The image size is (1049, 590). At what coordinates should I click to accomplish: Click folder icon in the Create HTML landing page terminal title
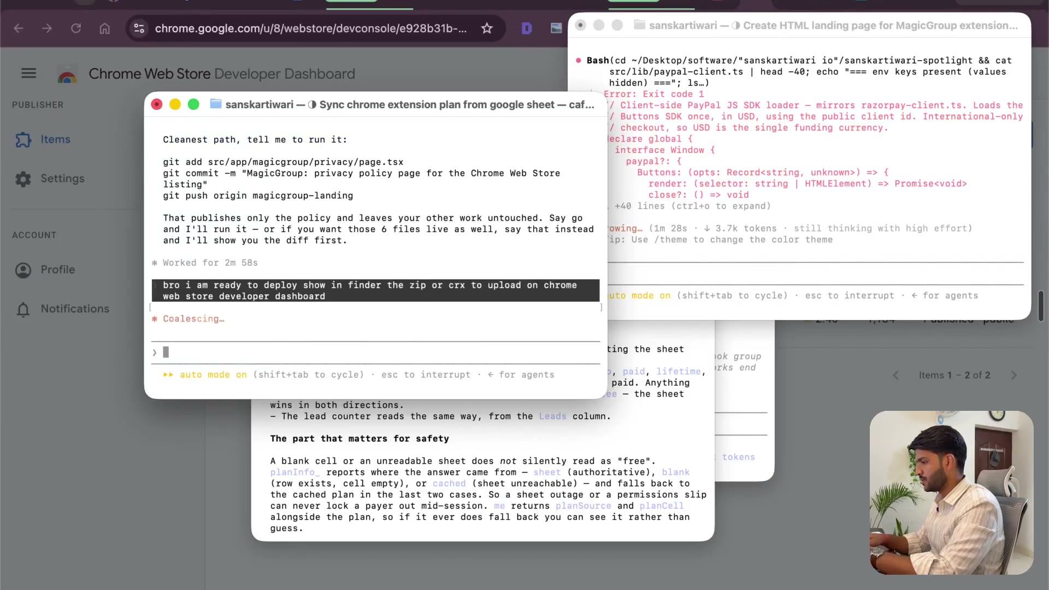639,25
